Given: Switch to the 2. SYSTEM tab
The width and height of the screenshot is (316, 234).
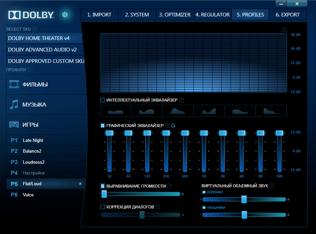Looking at the screenshot, I should 137,14.
